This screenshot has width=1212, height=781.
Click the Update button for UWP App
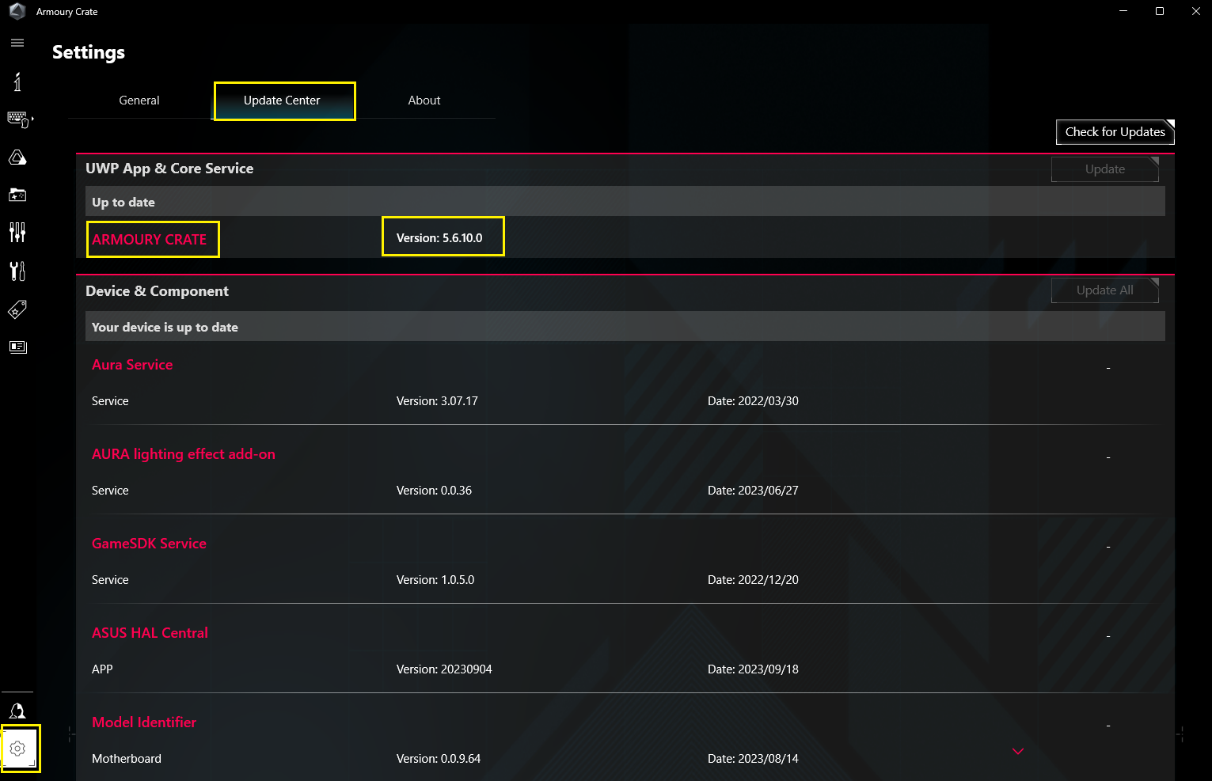[x=1105, y=169]
